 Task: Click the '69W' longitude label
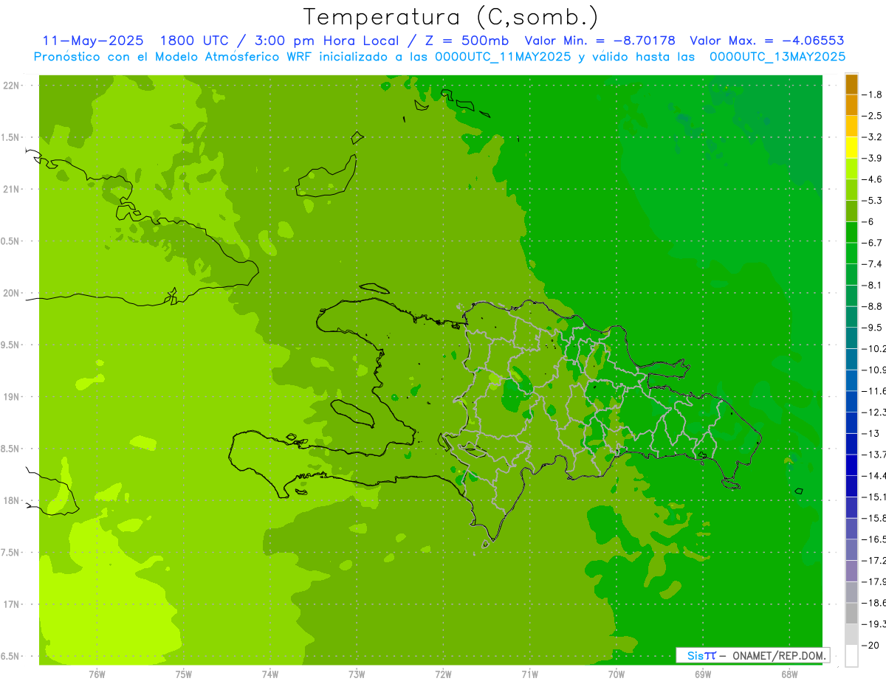tap(703, 674)
